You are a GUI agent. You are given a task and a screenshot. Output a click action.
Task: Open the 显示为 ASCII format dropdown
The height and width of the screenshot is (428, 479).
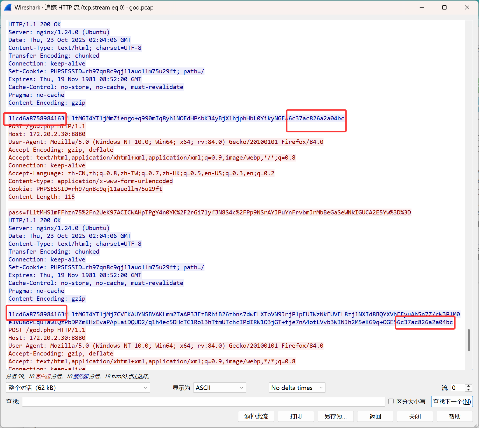[x=220, y=388]
